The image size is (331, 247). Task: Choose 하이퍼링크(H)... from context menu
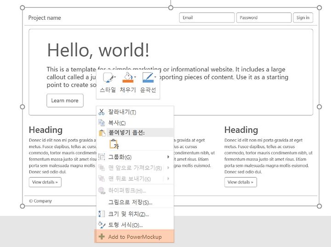135,190
